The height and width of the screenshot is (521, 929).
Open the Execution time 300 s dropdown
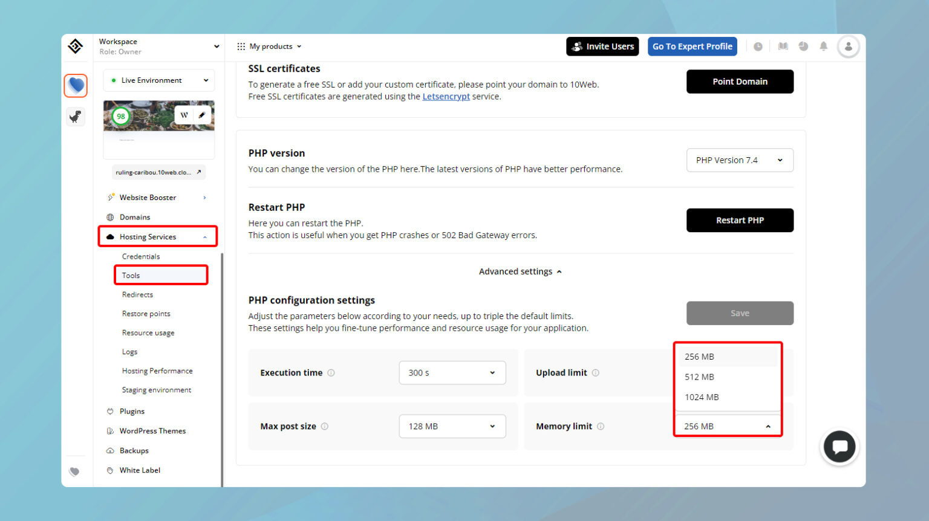452,373
